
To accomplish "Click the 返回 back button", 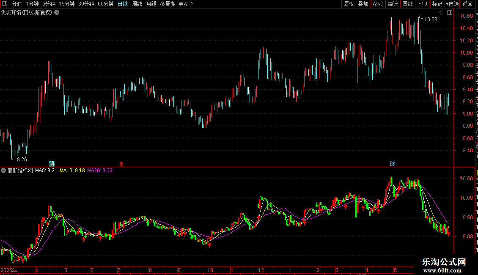I will pos(467,4).
